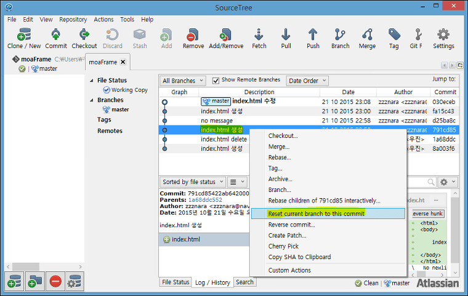Click the Add/Remove toolbar icon
This screenshot has height=296, width=468.
(226, 34)
